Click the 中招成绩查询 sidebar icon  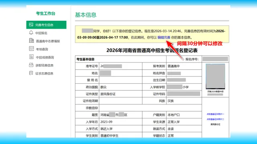pyautogui.click(x=31, y=57)
